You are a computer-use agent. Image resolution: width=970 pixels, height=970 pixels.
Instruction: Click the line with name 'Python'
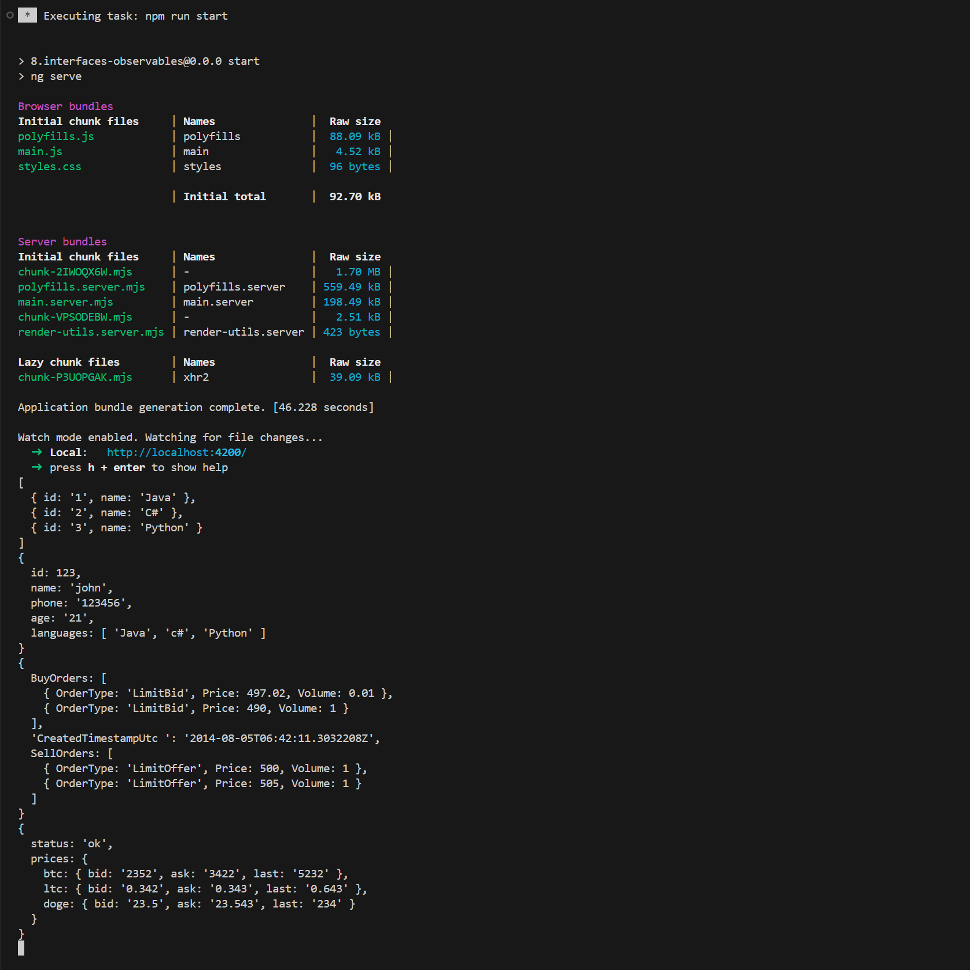(116, 528)
